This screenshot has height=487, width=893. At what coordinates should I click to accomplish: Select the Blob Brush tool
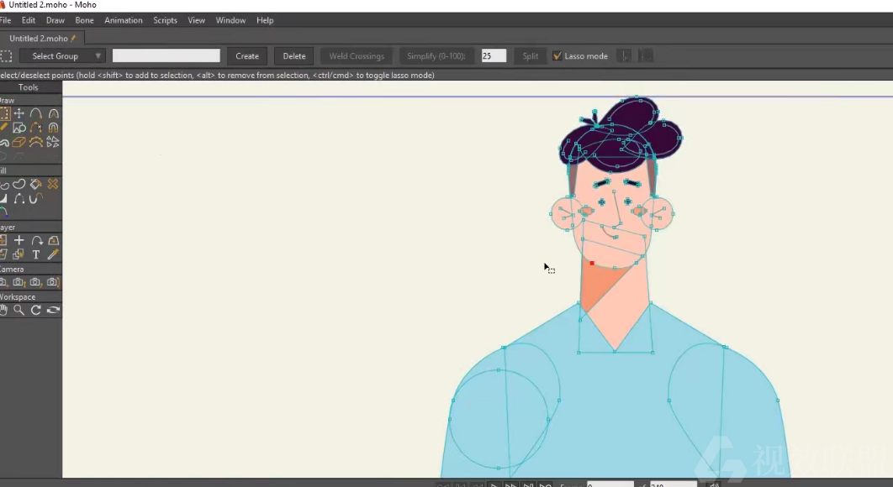tap(4, 142)
